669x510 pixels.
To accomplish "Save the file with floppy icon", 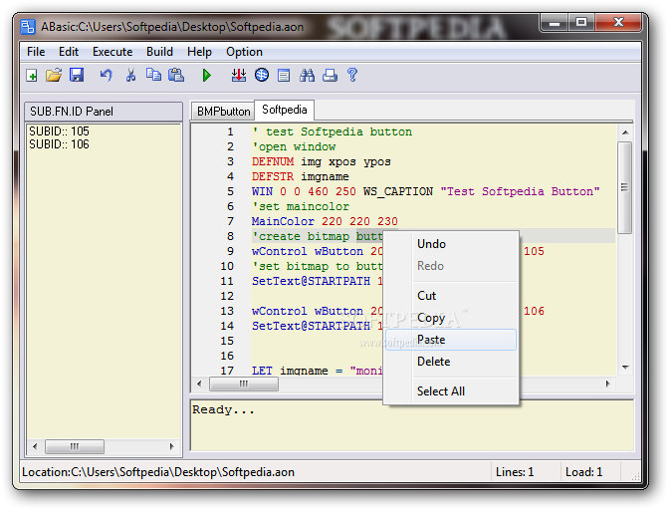I will 77,75.
